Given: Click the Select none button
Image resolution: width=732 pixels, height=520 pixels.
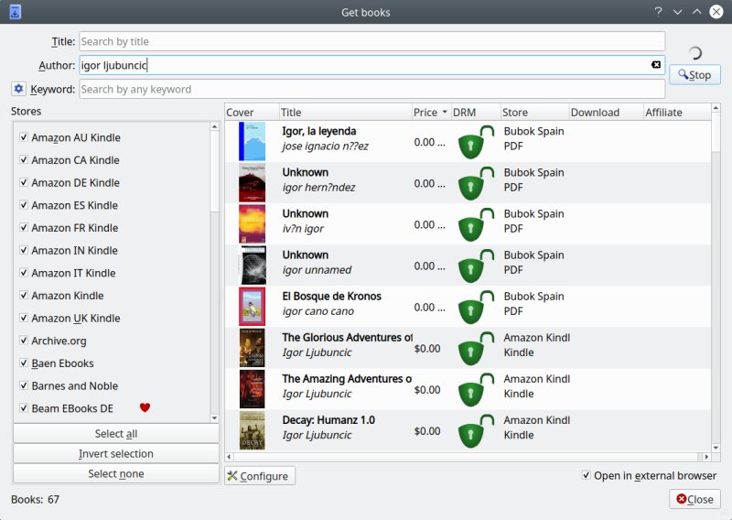Looking at the screenshot, I should (x=116, y=473).
